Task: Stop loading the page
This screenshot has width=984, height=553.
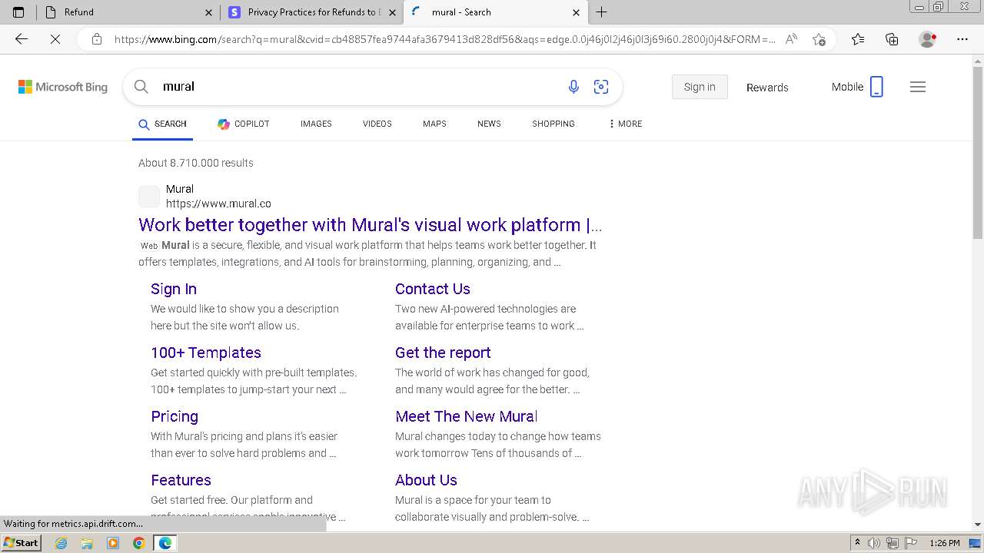Action: pyautogui.click(x=55, y=39)
